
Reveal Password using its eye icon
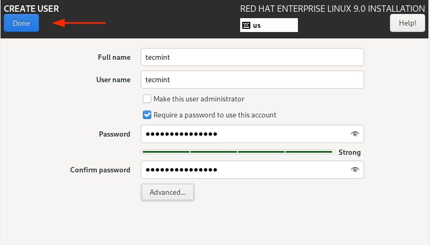coord(355,134)
